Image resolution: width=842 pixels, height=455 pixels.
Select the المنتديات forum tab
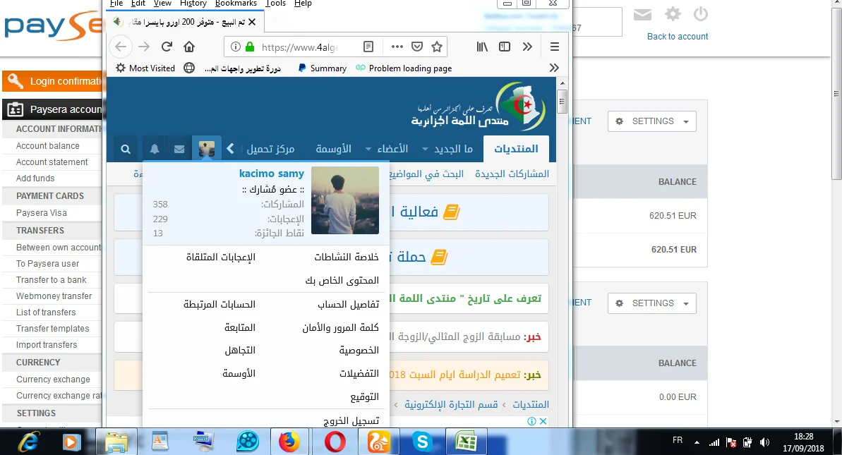point(515,149)
